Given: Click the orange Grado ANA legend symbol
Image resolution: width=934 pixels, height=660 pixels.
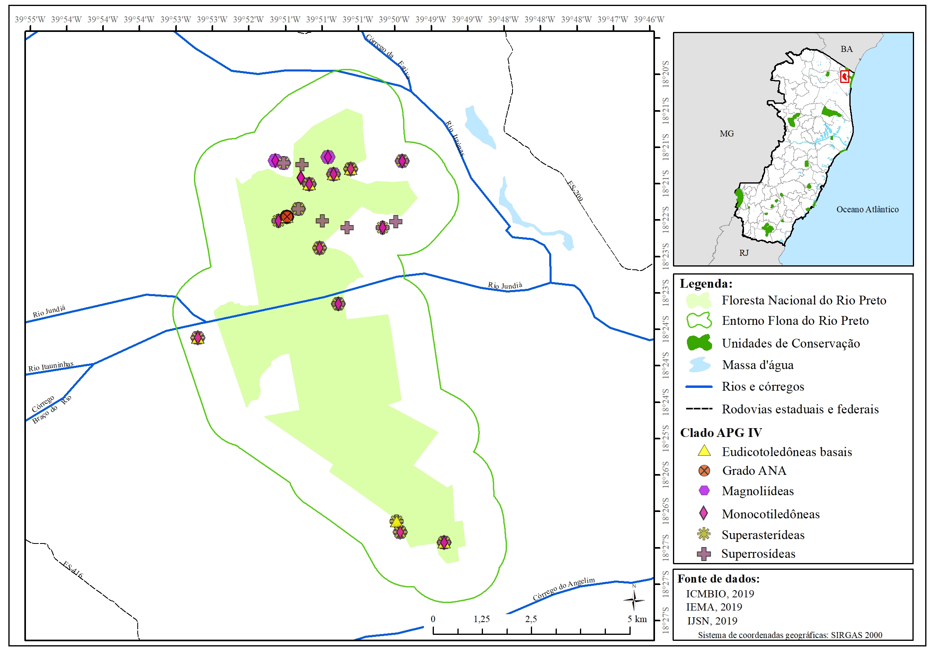Looking at the screenshot, I should click(x=704, y=470).
